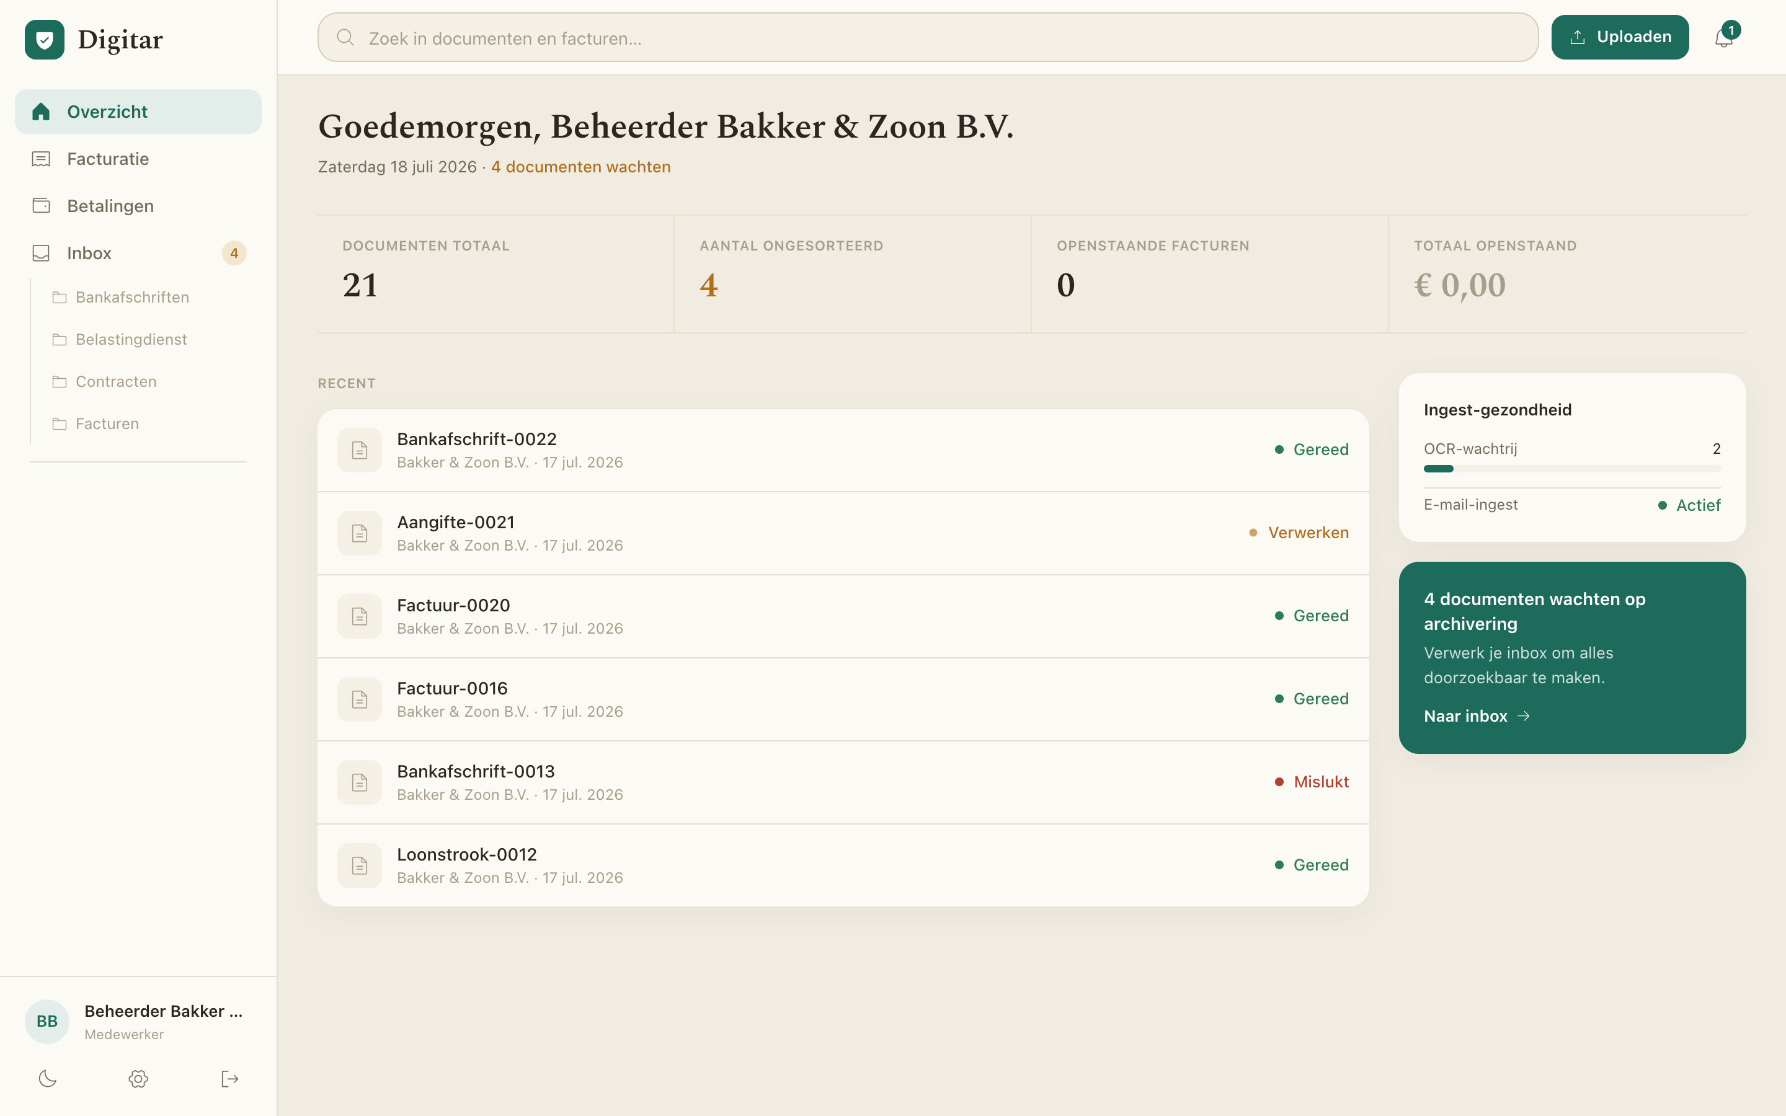Click the Inbox tray icon
The height and width of the screenshot is (1116, 1786).
(42, 253)
